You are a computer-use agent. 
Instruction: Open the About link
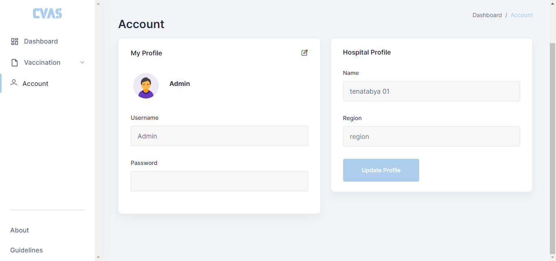click(x=20, y=230)
